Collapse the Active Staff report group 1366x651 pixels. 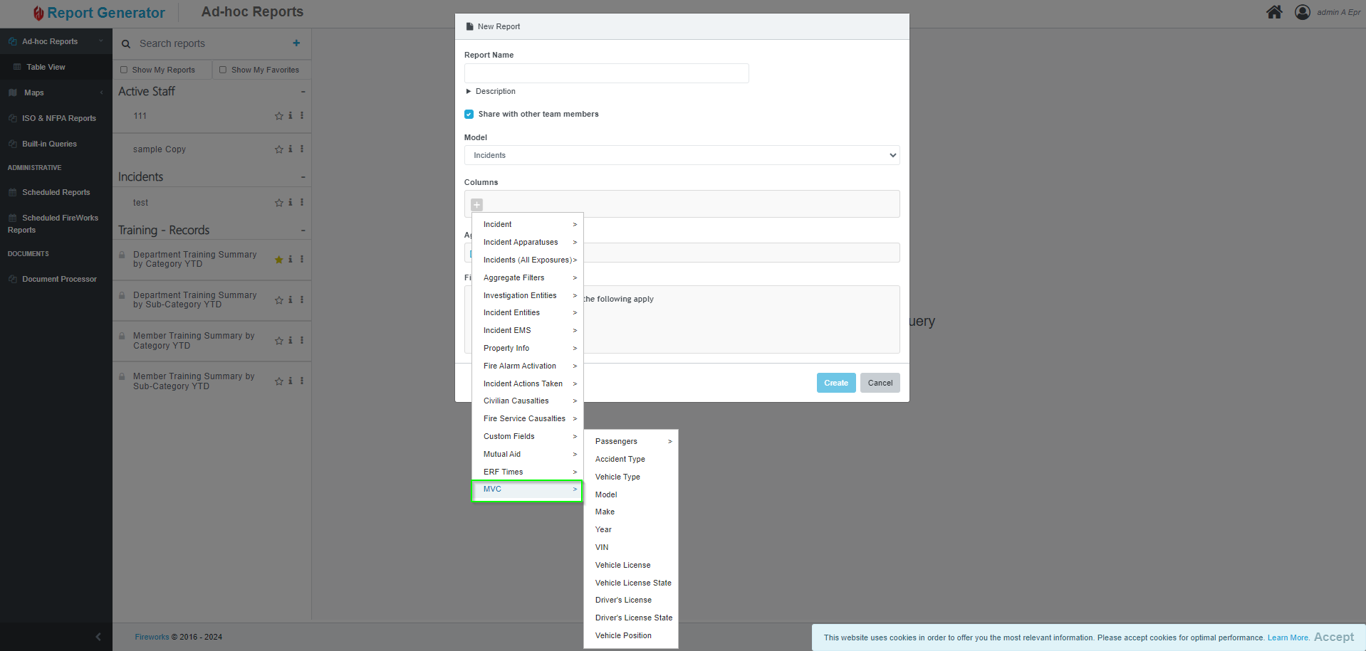303,92
